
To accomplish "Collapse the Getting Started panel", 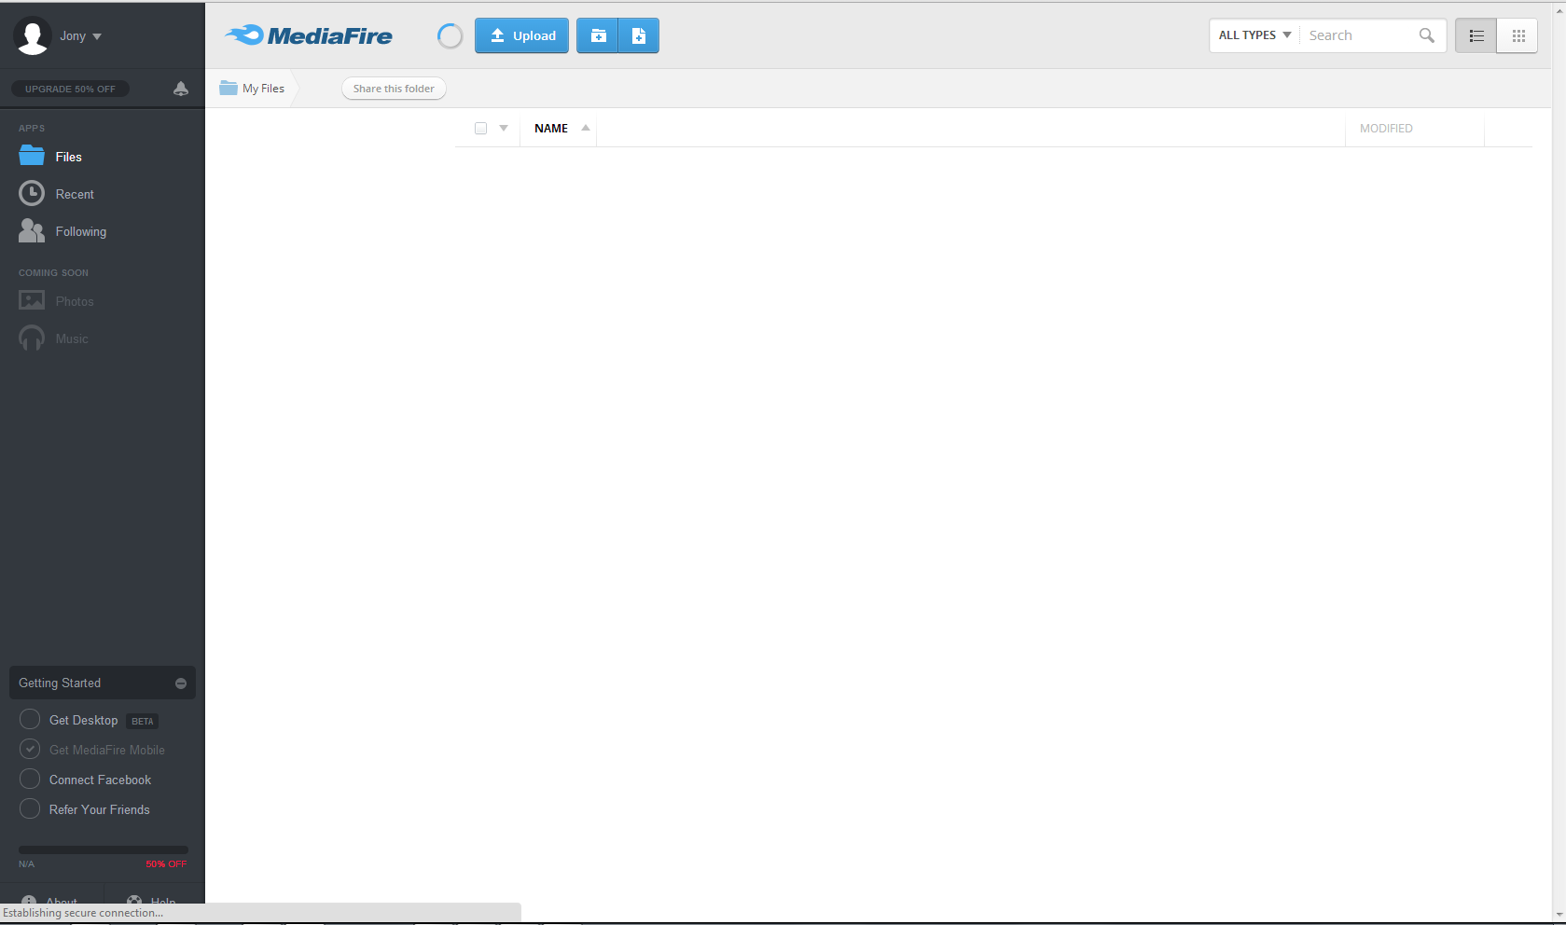I will pyautogui.click(x=181, y=683).
